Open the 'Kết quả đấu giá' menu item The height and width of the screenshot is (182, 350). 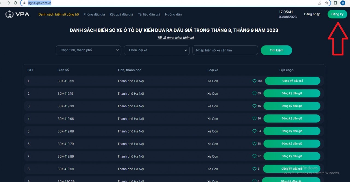[121, 14]
